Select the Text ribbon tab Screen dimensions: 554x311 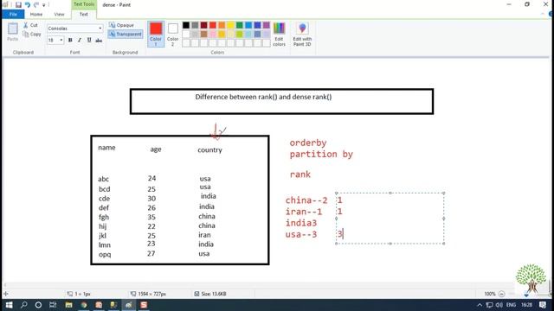(x=84, y=14)
